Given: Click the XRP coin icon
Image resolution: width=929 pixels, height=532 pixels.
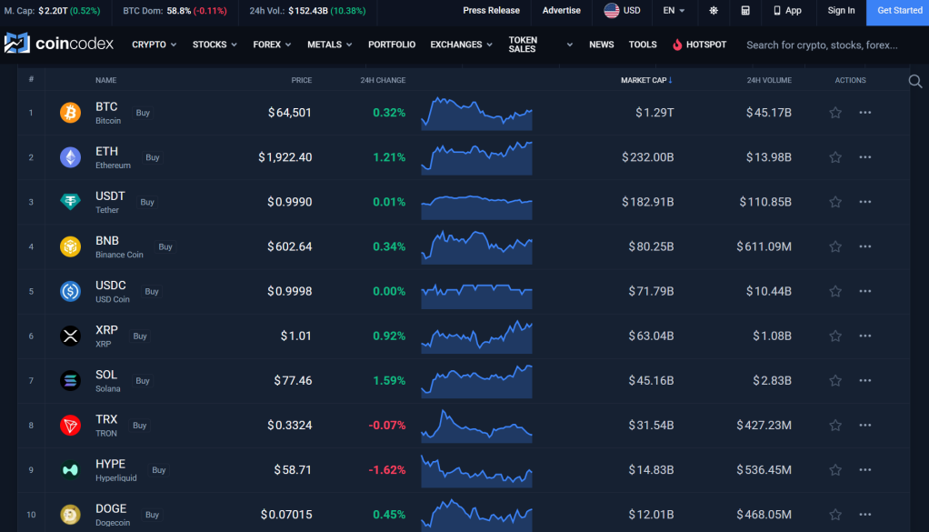Looking at the screenshot, I should point(70,336).
